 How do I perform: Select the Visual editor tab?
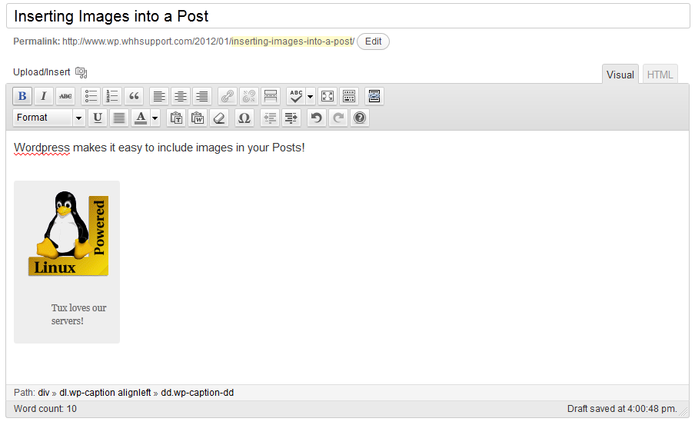pos(620,75)
